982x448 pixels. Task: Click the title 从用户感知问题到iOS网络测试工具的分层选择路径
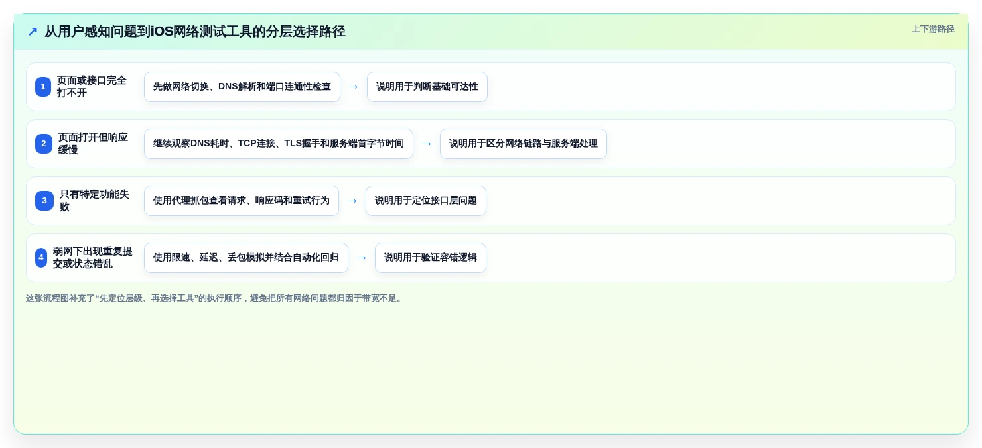coord(195,32)
